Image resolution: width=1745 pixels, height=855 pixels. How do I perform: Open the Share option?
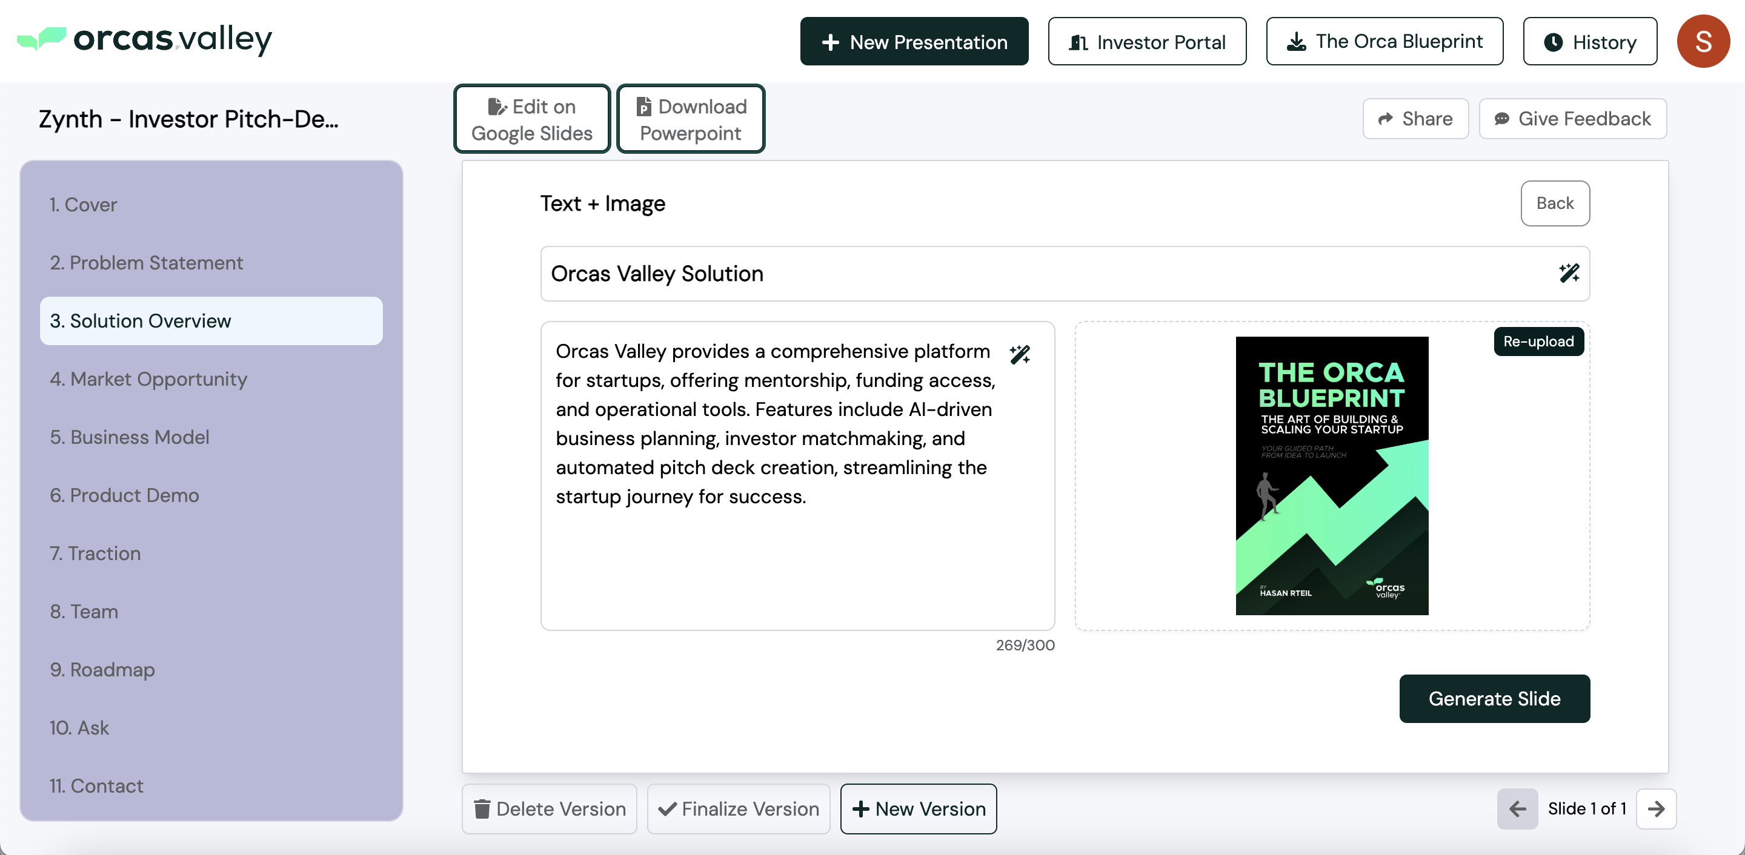click(1415, 119)
